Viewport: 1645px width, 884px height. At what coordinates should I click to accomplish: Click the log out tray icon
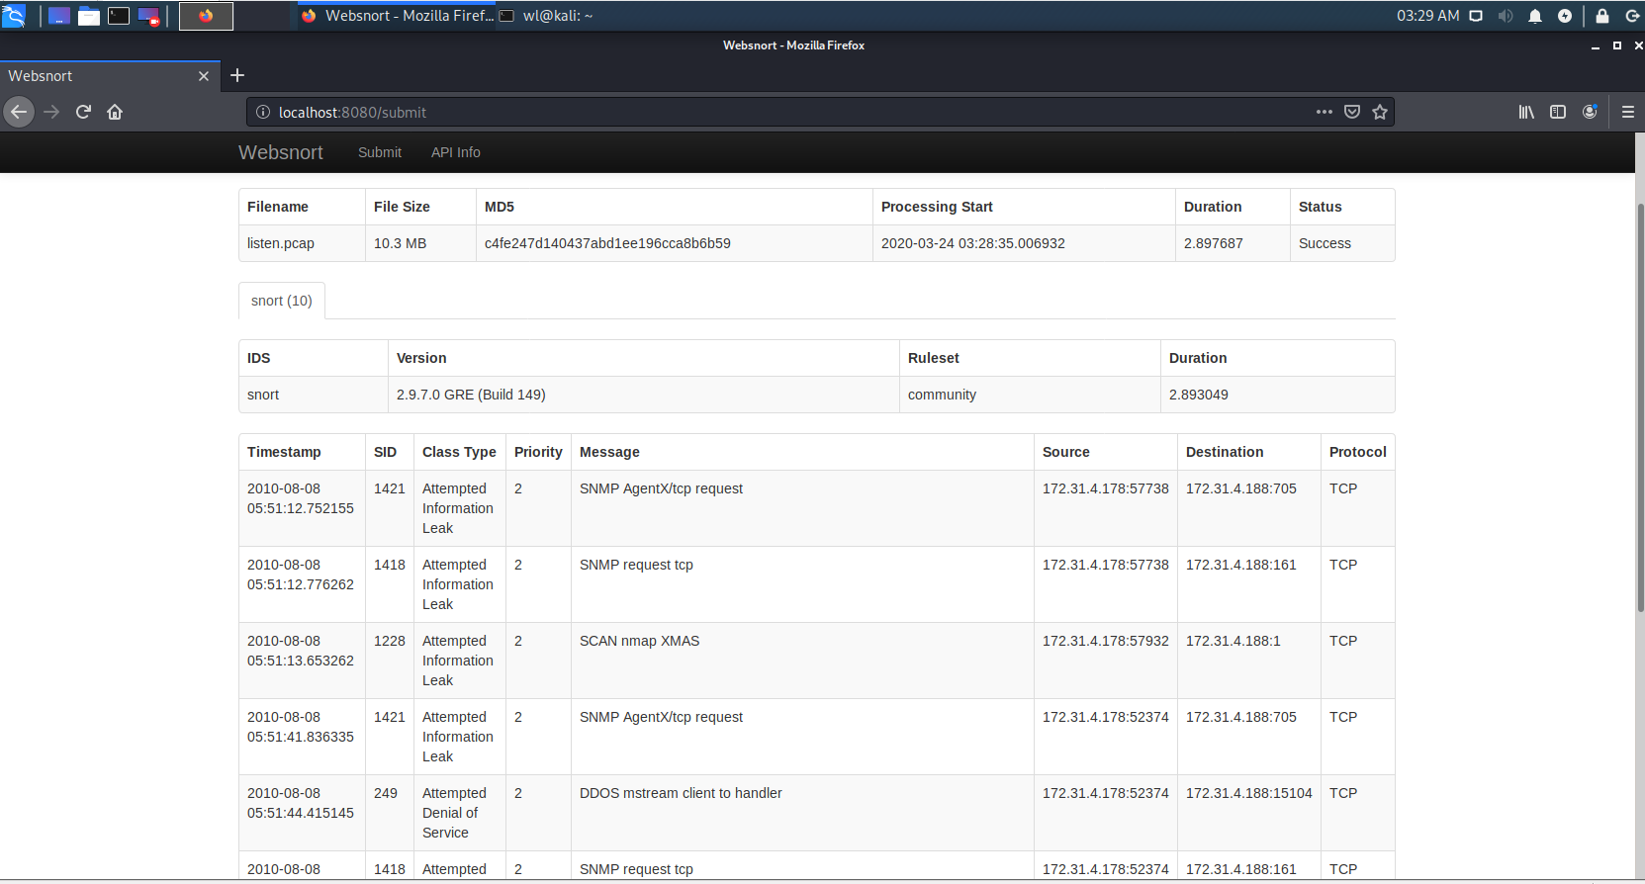1632,16
